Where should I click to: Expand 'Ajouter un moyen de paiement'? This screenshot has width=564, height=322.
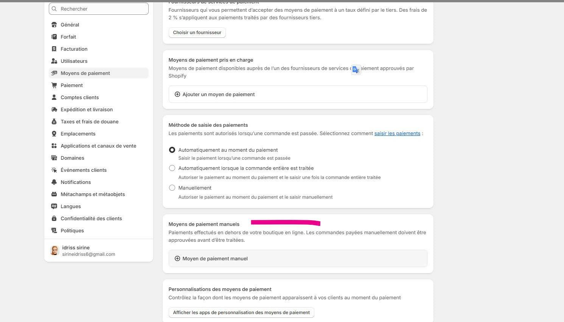(218, 94)
